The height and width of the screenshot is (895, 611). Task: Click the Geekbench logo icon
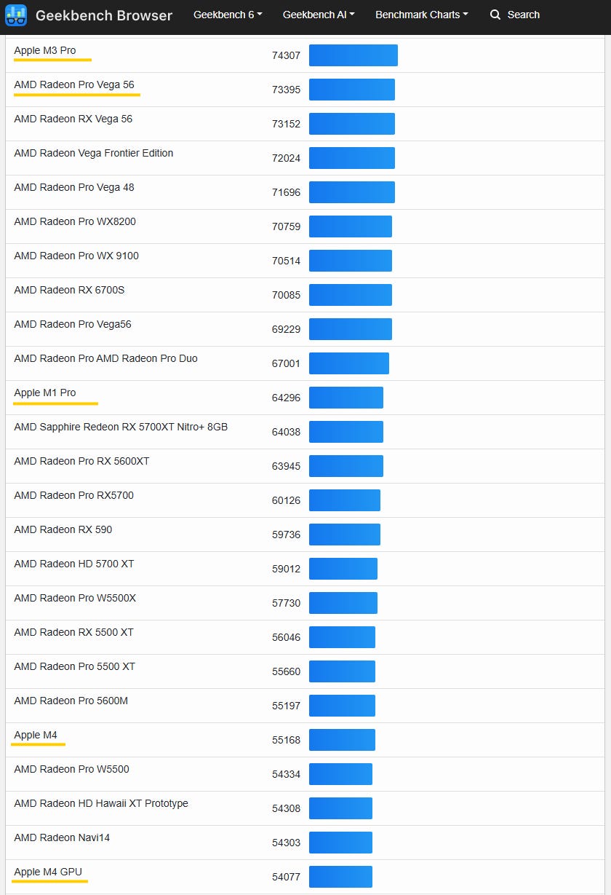(16, 15)
